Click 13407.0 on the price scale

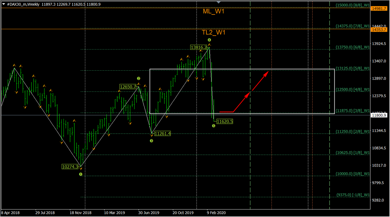click(379, 61)
